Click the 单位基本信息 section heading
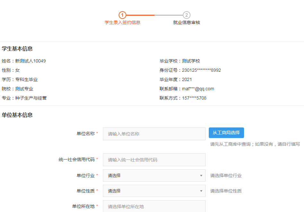The width and height of the screenshot is (304, 212). click(x=17, y=115)
